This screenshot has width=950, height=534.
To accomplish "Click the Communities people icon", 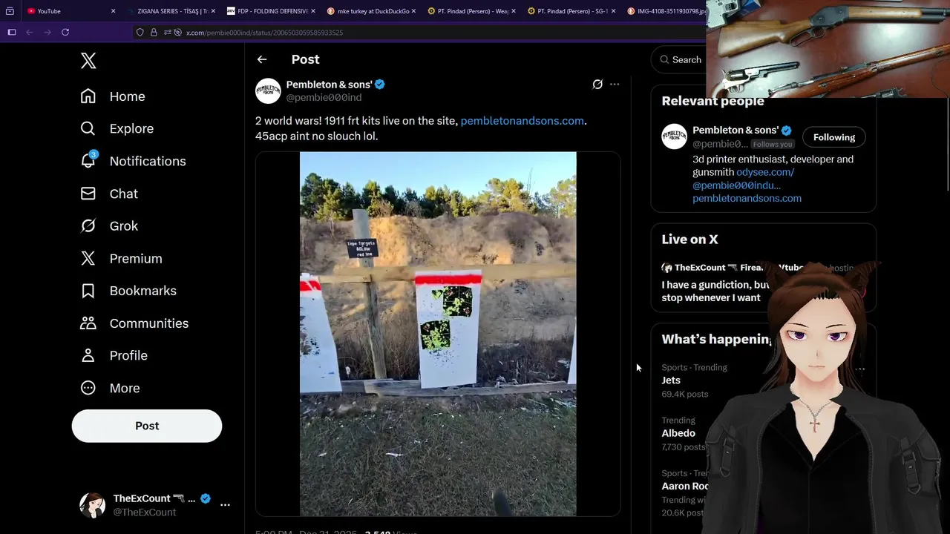I will [88, 323].
